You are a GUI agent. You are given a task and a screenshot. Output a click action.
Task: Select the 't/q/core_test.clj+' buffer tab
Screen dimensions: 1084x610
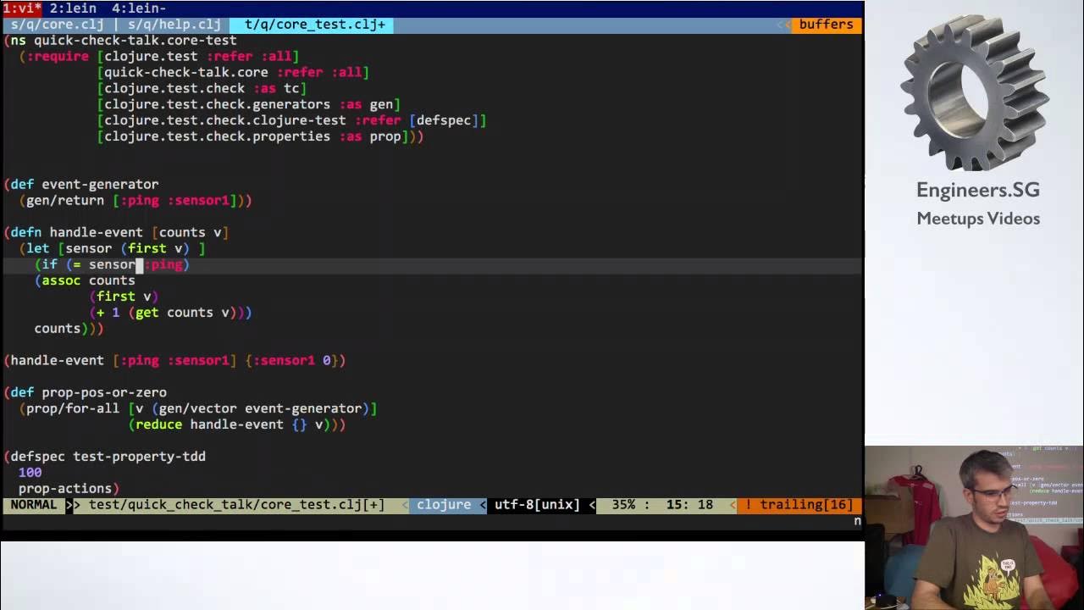pos(314,25)
